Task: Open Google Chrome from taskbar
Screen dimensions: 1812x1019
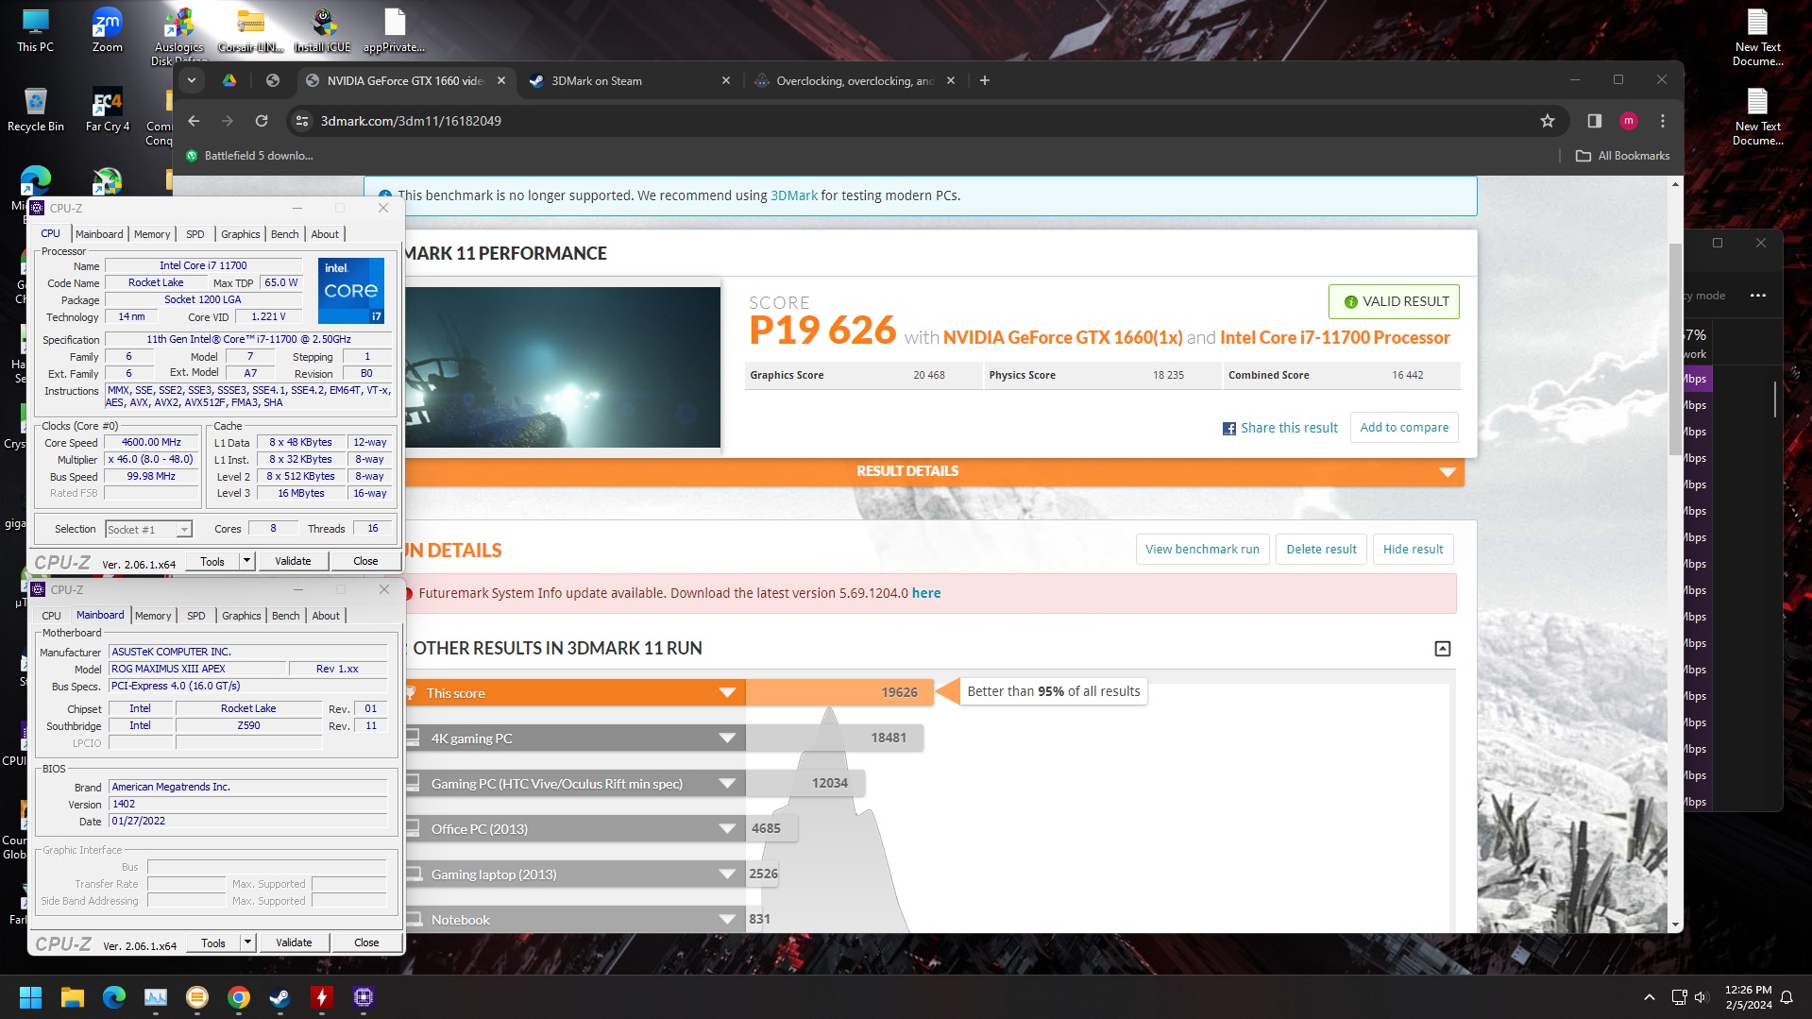Action: click(239, 997)
